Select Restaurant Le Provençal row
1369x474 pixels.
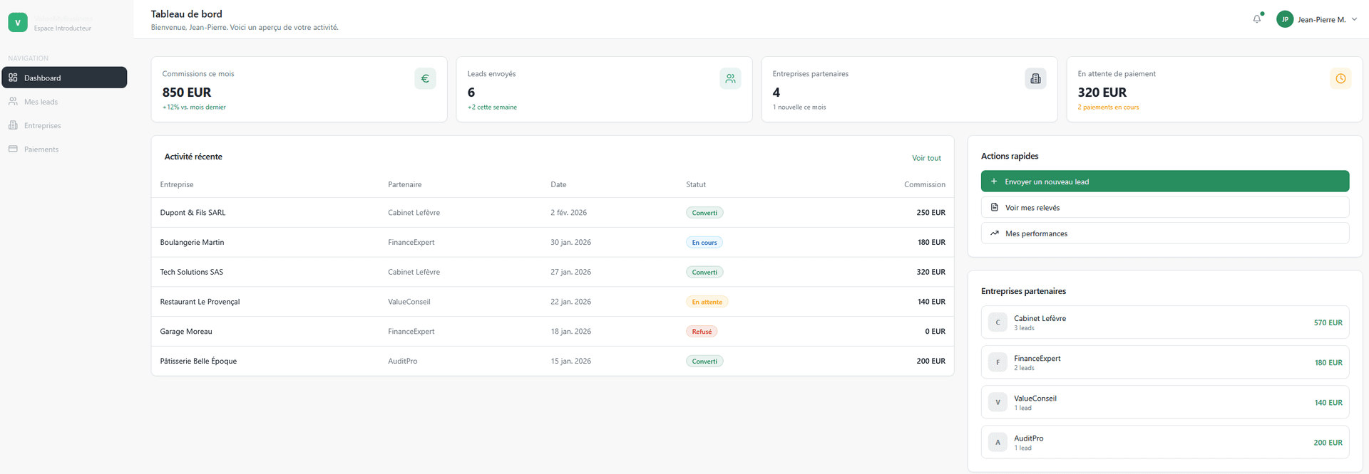pyautogui.click(x=553, y=302)
